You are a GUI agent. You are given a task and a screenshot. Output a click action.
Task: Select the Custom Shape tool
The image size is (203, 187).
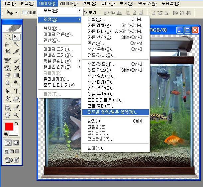click(x=16, y=99)
